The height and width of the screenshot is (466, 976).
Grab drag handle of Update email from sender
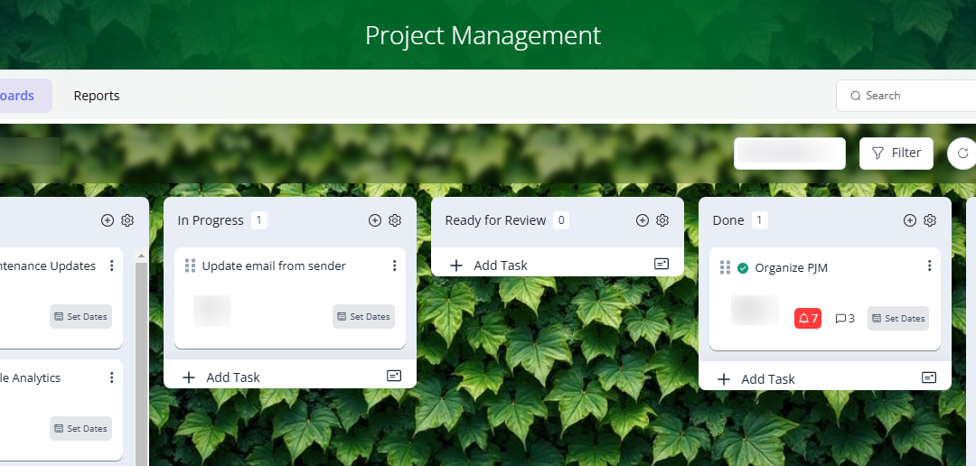pyautogui.click(x=191, y=266)
